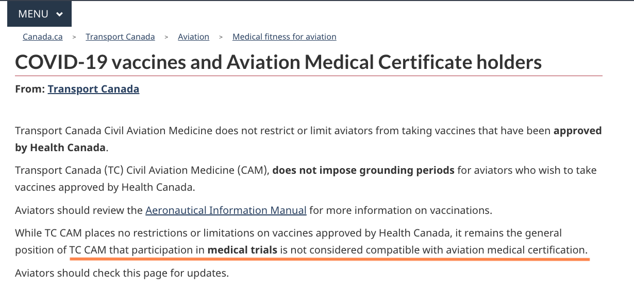634x290 pixels.
Task: Click horizontal rule below the page heading
Action: 308,76
